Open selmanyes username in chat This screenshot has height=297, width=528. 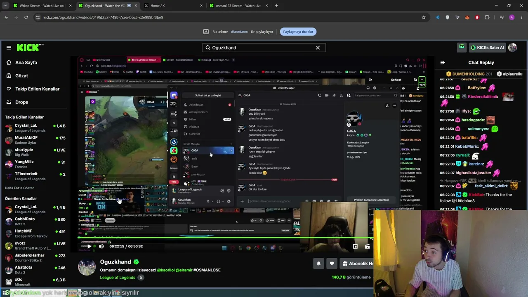(x=478, y=129)
